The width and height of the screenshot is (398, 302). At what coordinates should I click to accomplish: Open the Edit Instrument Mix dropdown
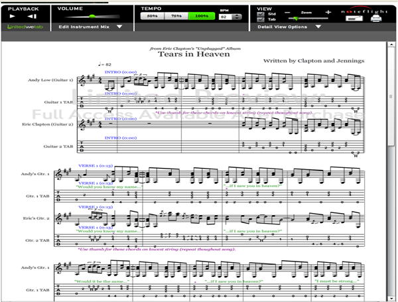(90, 27)
